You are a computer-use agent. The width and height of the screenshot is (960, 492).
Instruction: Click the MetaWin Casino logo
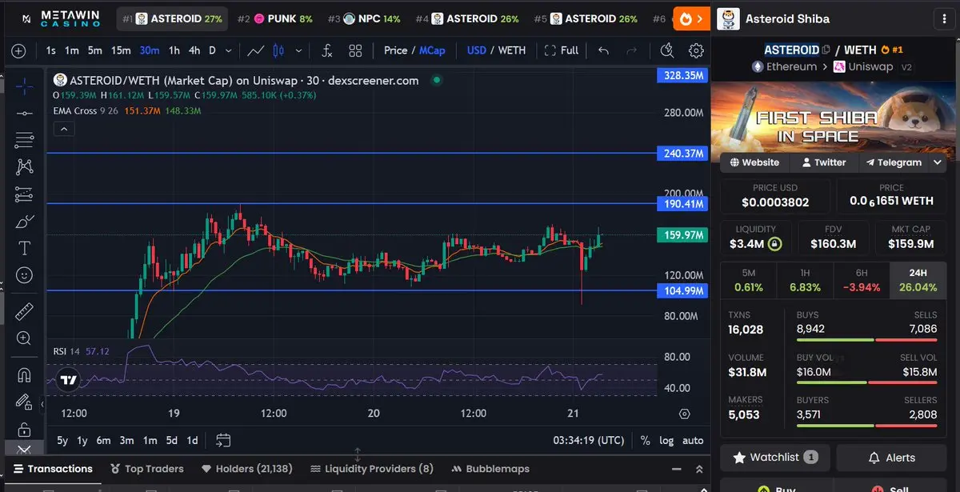coord(62,18)
